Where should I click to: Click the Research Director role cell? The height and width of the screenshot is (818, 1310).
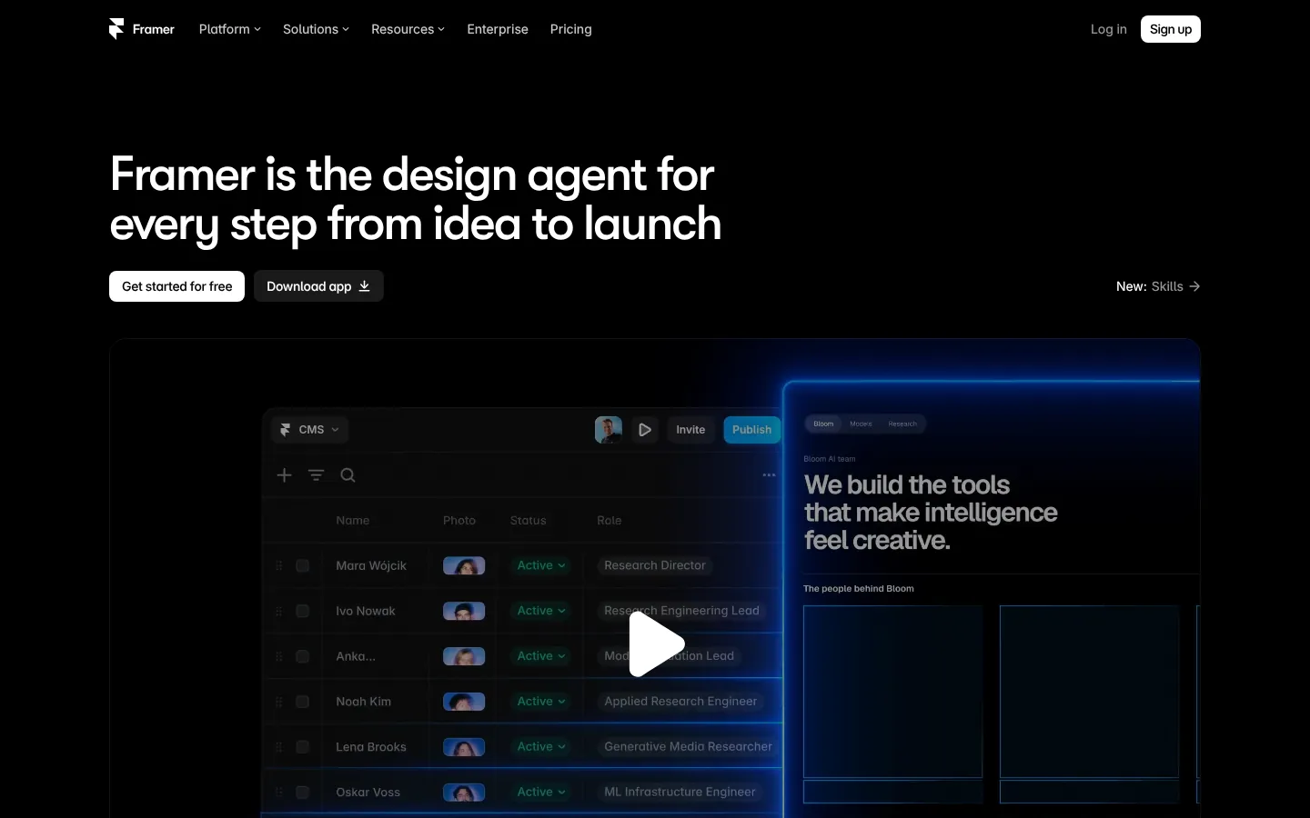click(655, 565)
